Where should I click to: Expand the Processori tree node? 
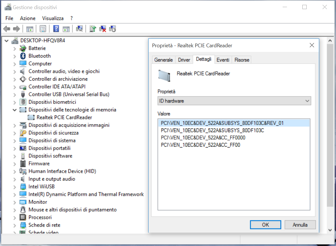point(14,218)
